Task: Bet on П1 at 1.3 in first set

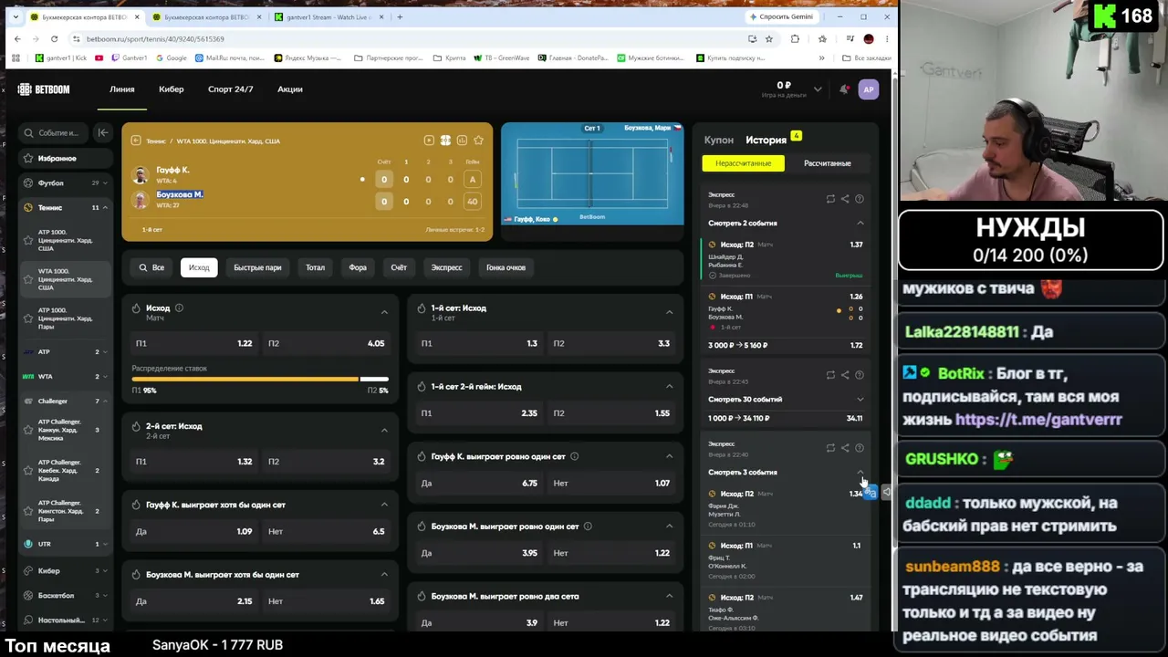Action: 480,343
